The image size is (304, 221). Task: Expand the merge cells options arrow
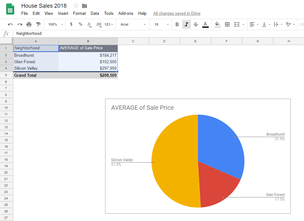[243, 24]
